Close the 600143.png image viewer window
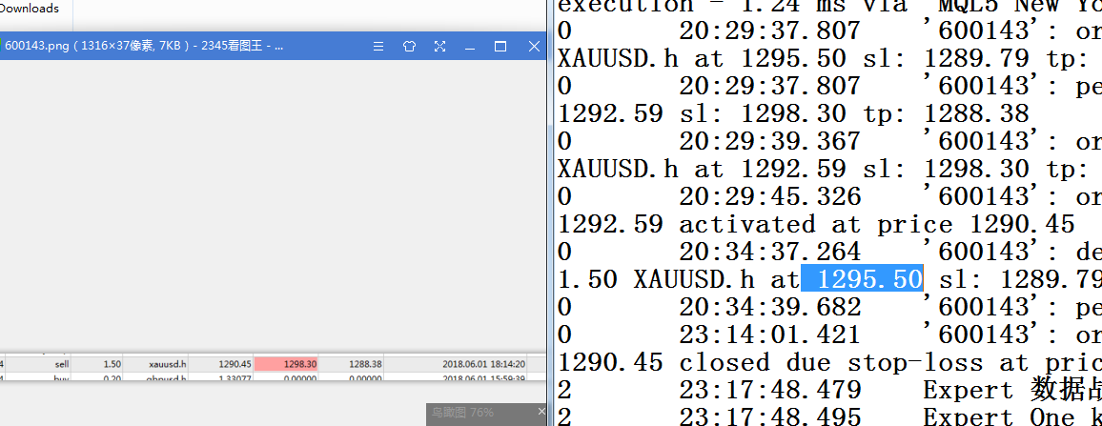The width and height of the screenshot is (1102, 426). (531, 46)
